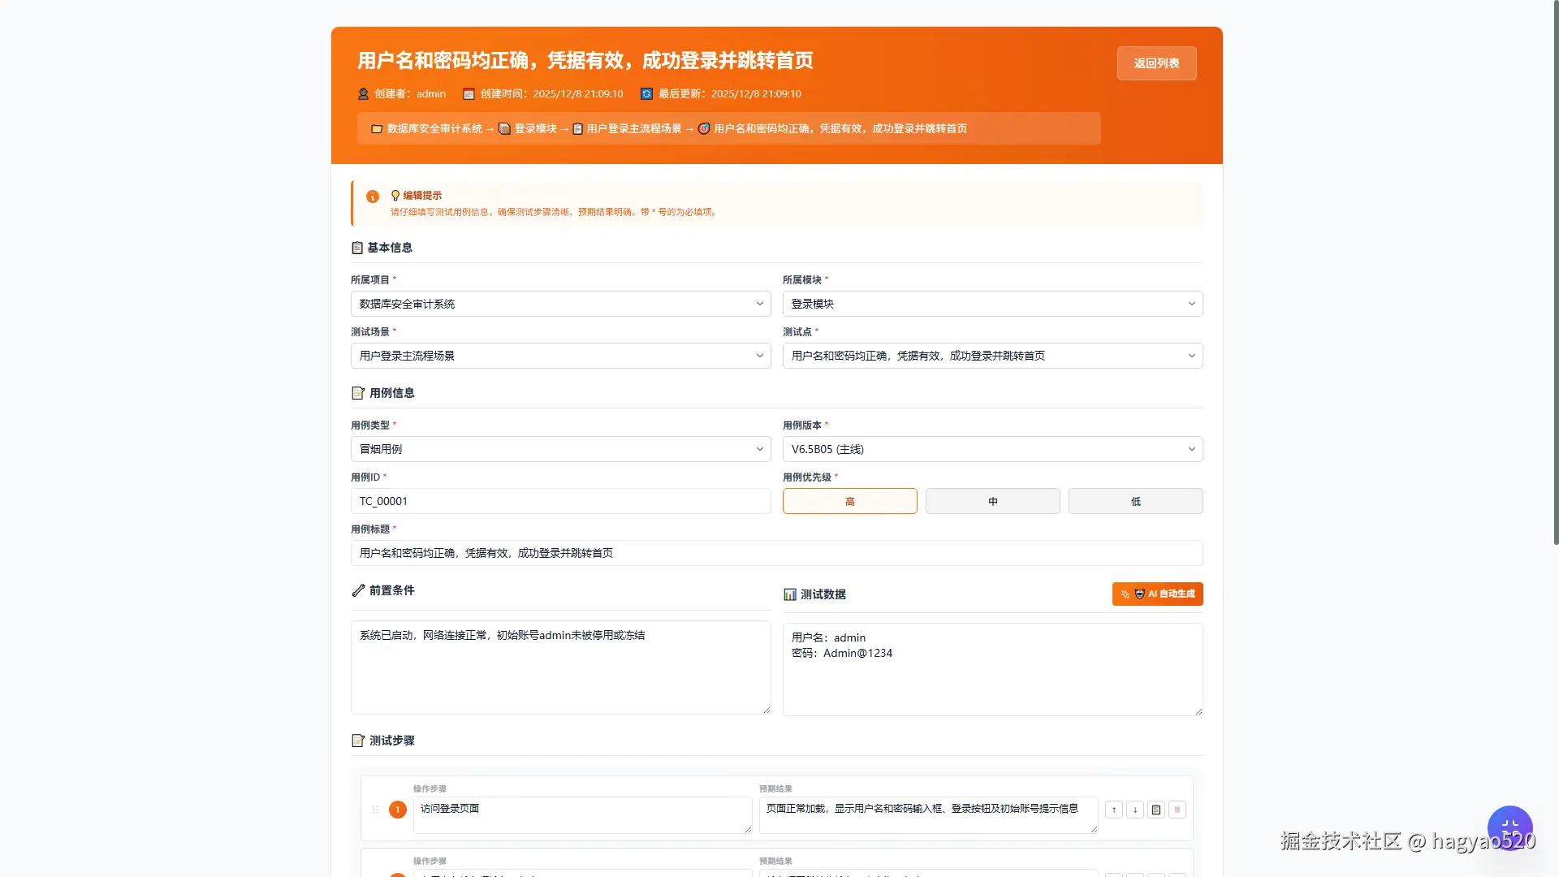Move the first test step up

tap(1114, 810)
